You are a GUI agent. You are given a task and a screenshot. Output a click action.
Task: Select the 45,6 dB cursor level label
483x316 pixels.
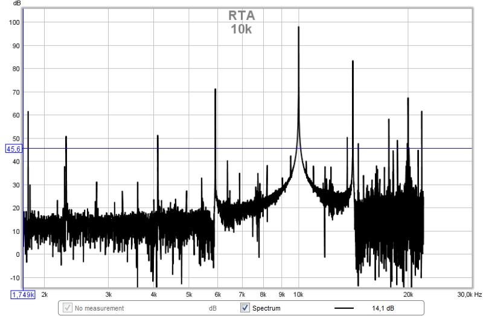[x=13, y=149]
